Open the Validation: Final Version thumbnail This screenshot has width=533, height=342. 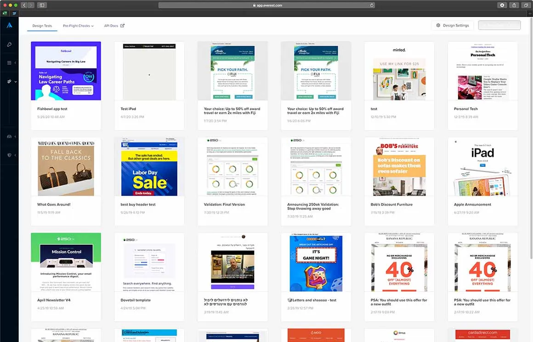coord(232,166)
